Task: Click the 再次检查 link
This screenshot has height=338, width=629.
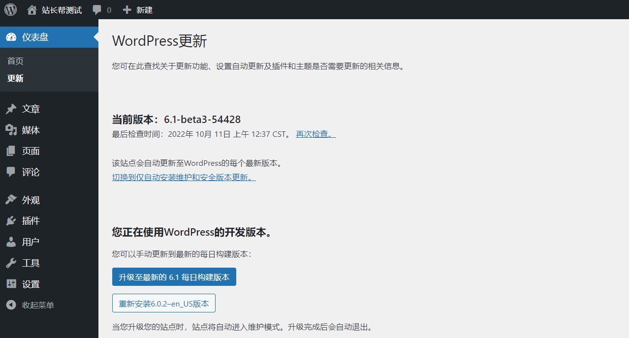Action: [x=315, y=134]
